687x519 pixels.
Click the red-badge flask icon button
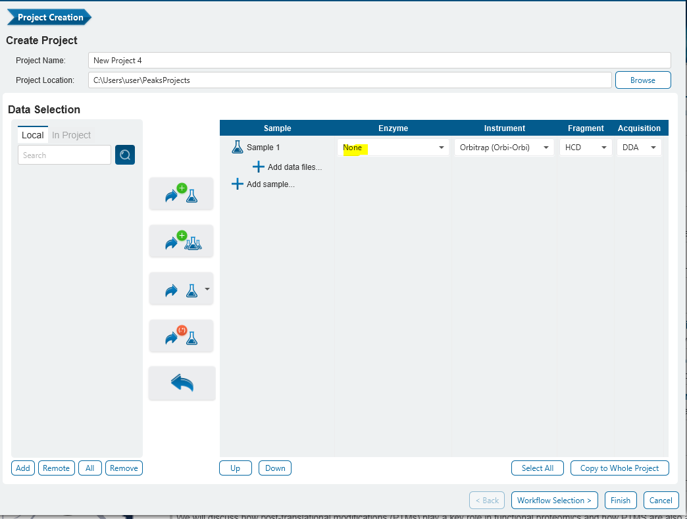(x=181, y=336)
